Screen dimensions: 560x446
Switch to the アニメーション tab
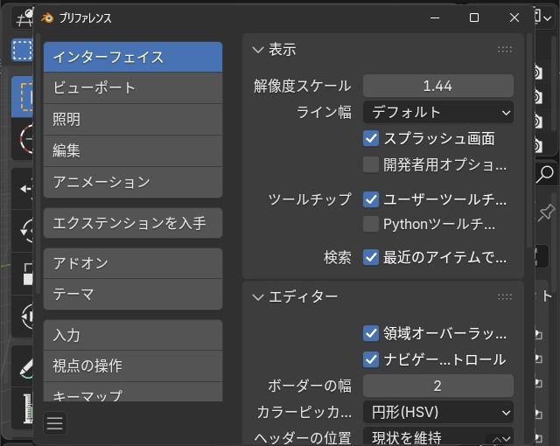[x=133, y=182]
